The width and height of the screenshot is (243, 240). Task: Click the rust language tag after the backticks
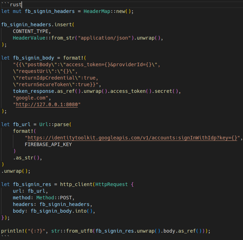click(16, 5)
